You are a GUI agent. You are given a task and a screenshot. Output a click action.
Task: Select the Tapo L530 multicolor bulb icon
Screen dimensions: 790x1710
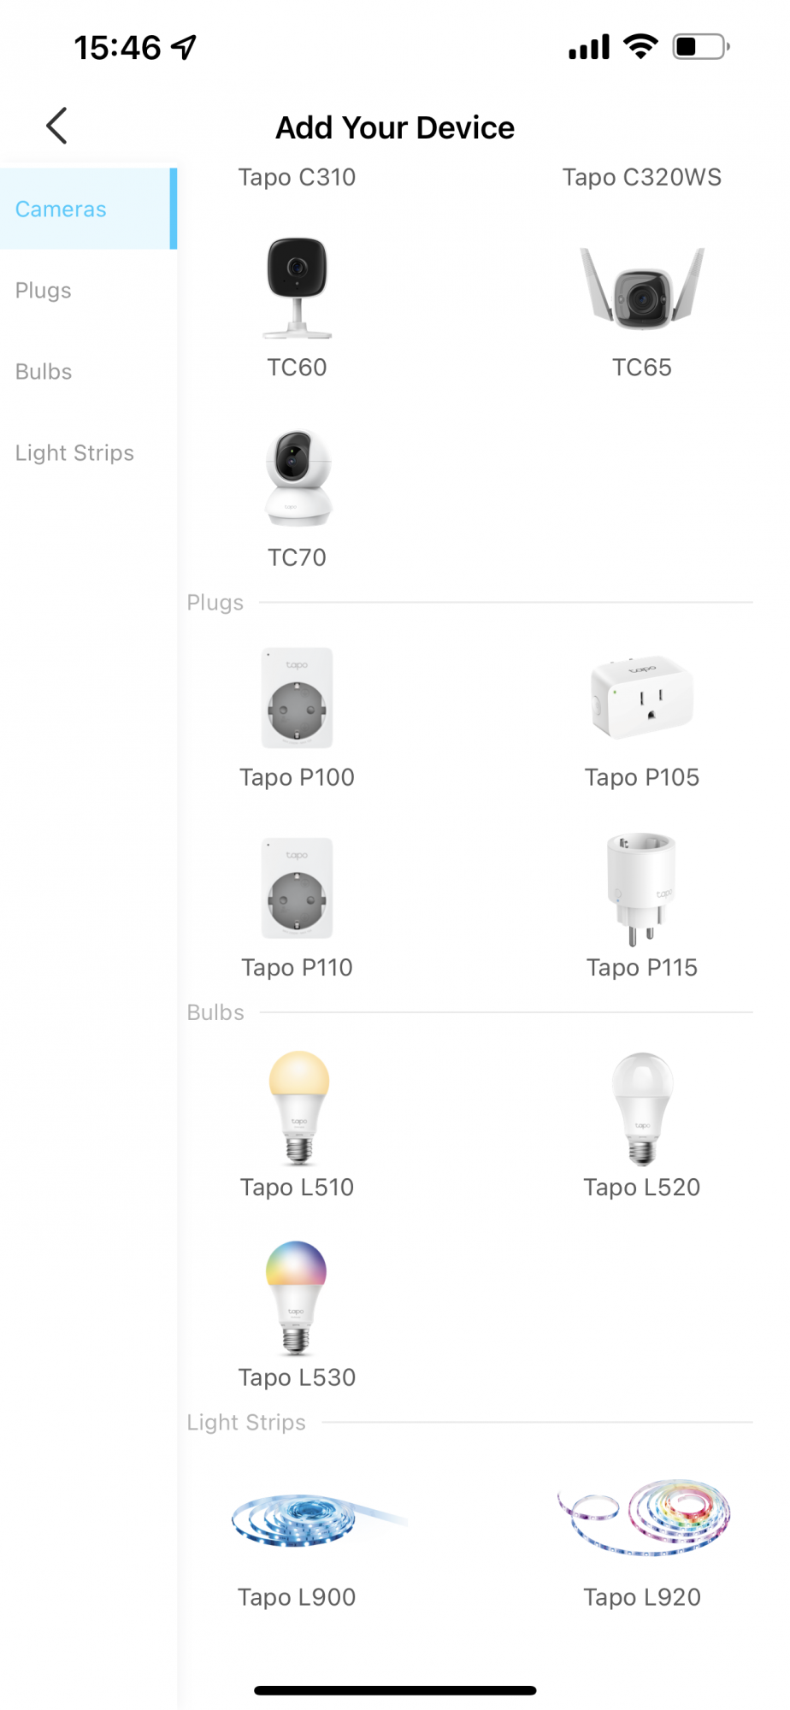296,1298
